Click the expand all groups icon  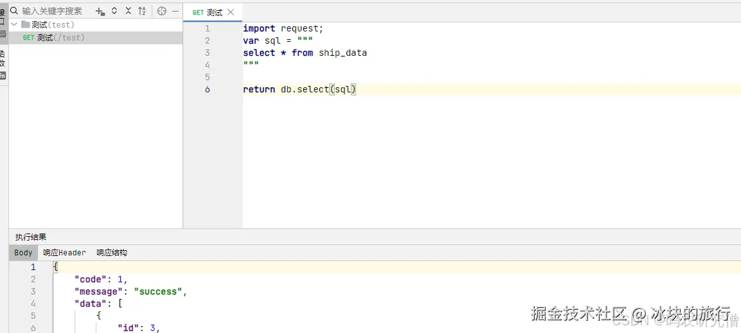(x=114, y=11)
